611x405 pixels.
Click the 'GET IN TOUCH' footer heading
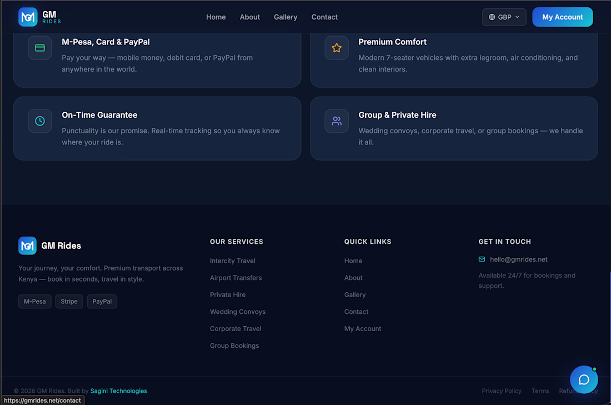coord(504,242)
